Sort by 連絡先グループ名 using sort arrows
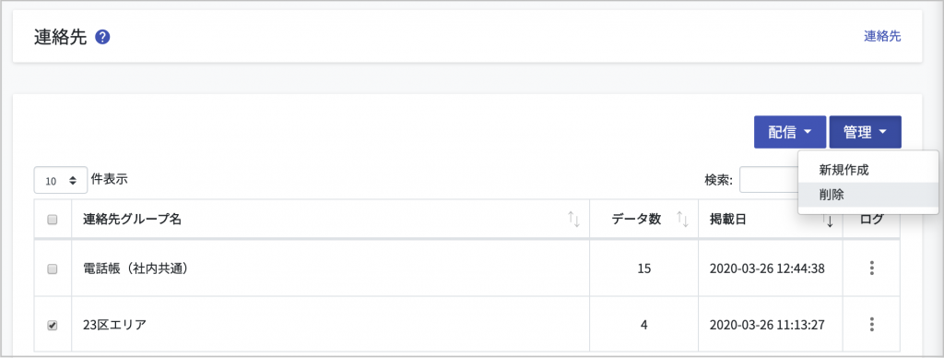The width and height of the screenshot is (944, 358). pos(573,220)
